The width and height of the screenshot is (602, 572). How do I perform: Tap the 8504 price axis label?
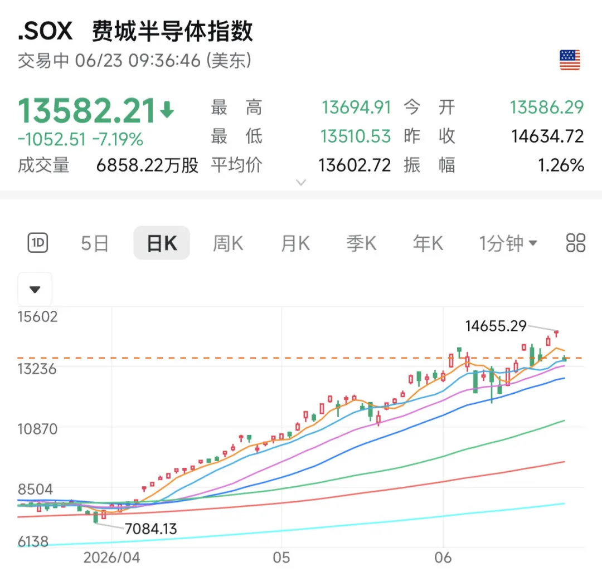pyautogui.click(x=35, y=490)
